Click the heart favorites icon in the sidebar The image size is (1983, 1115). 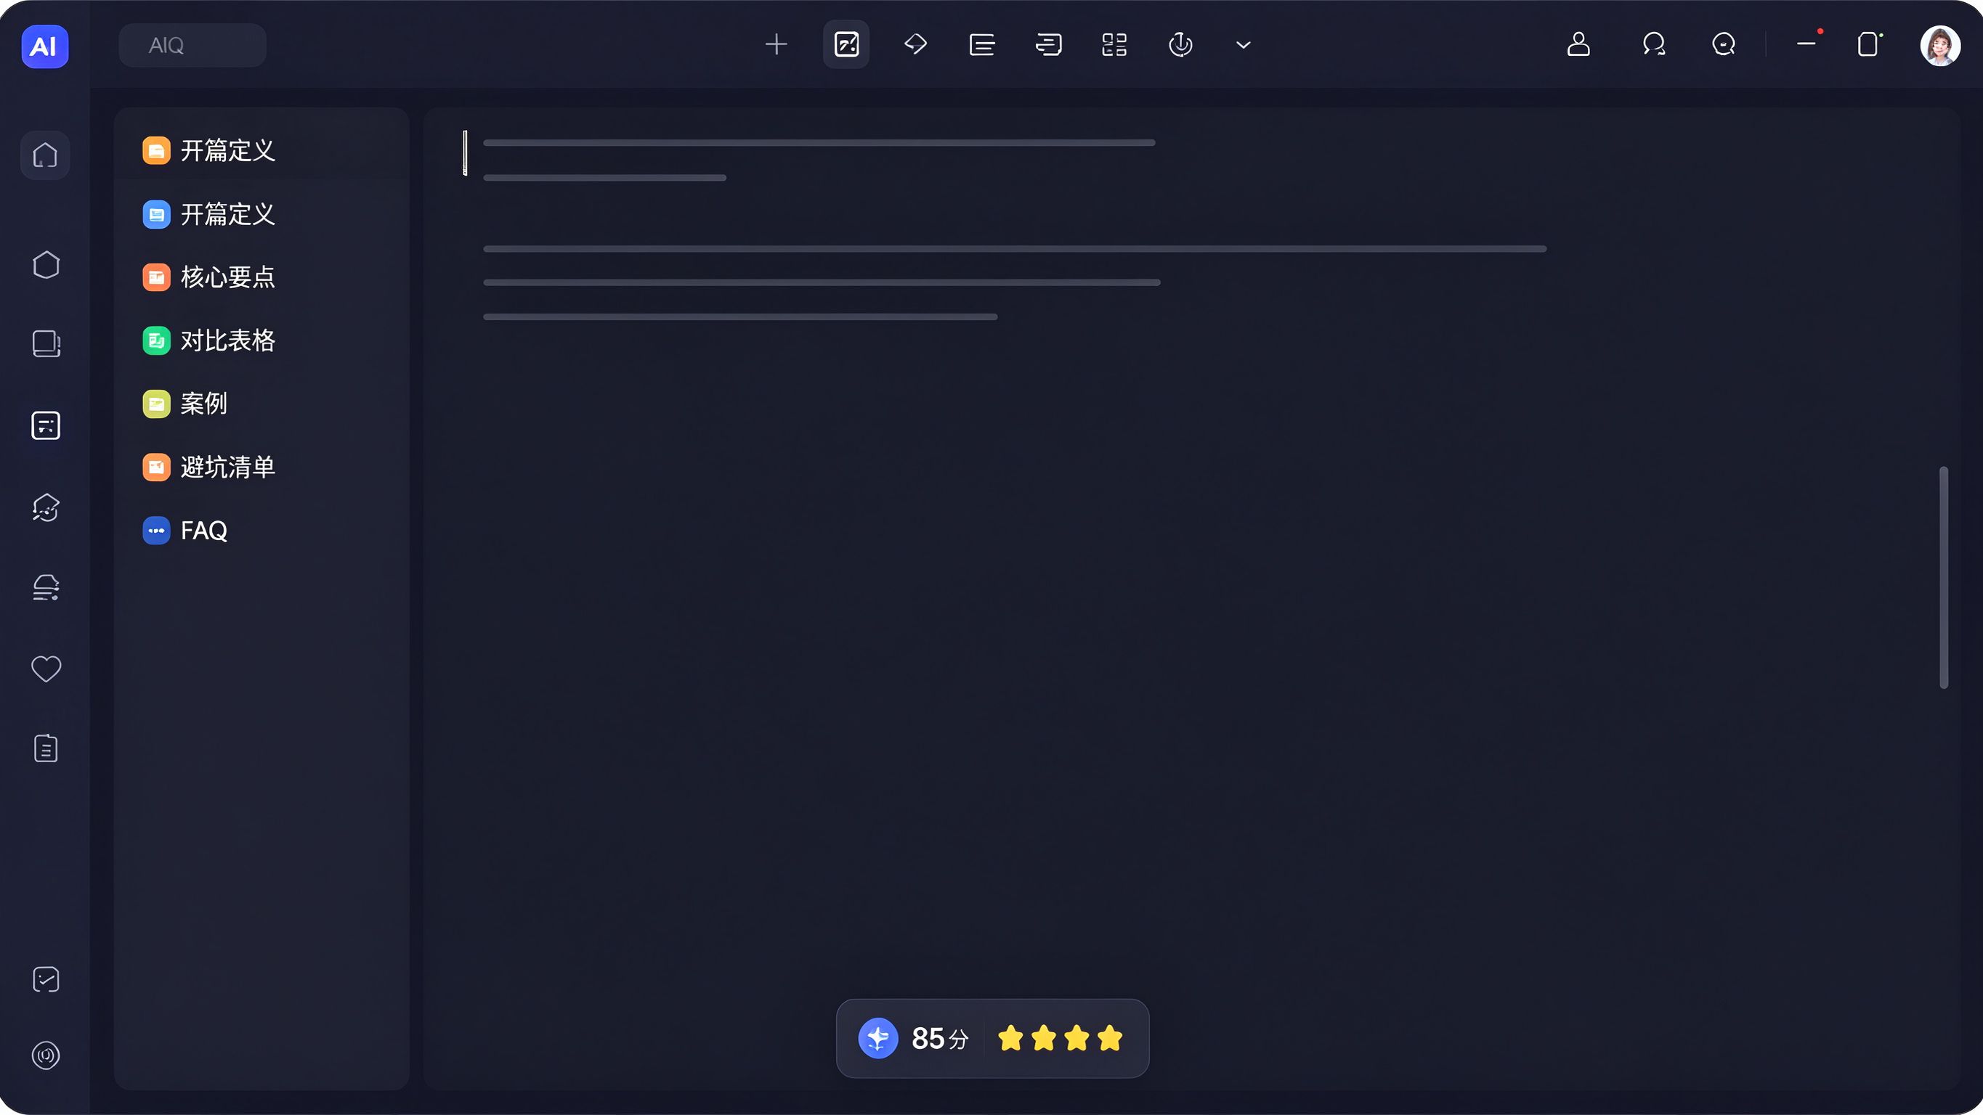pyautogui.click(x=46, y=669)
